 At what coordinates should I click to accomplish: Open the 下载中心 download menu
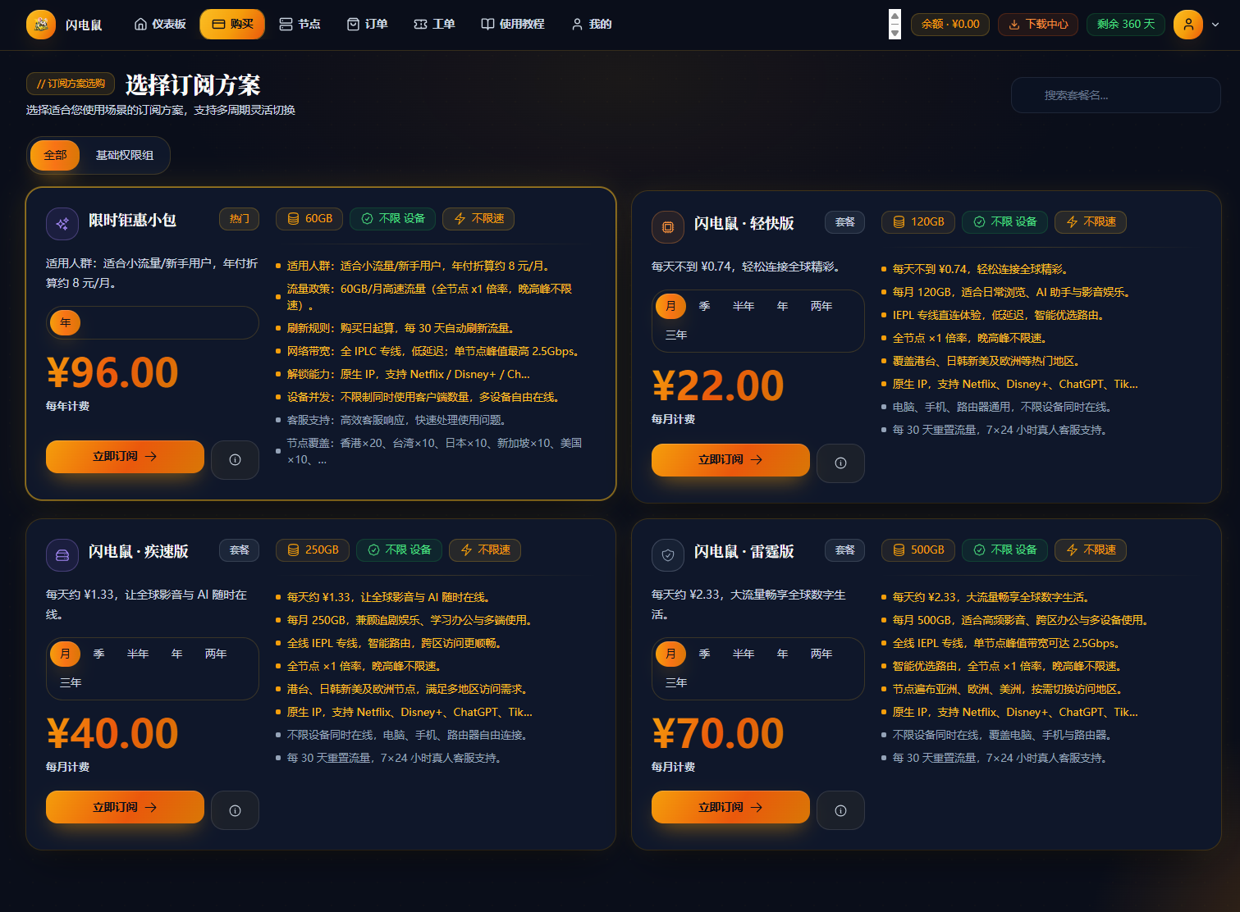tap(1038, 25)
